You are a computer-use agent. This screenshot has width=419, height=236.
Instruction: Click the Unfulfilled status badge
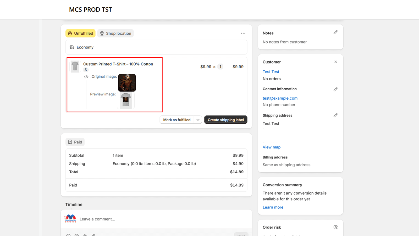point(80,33)
